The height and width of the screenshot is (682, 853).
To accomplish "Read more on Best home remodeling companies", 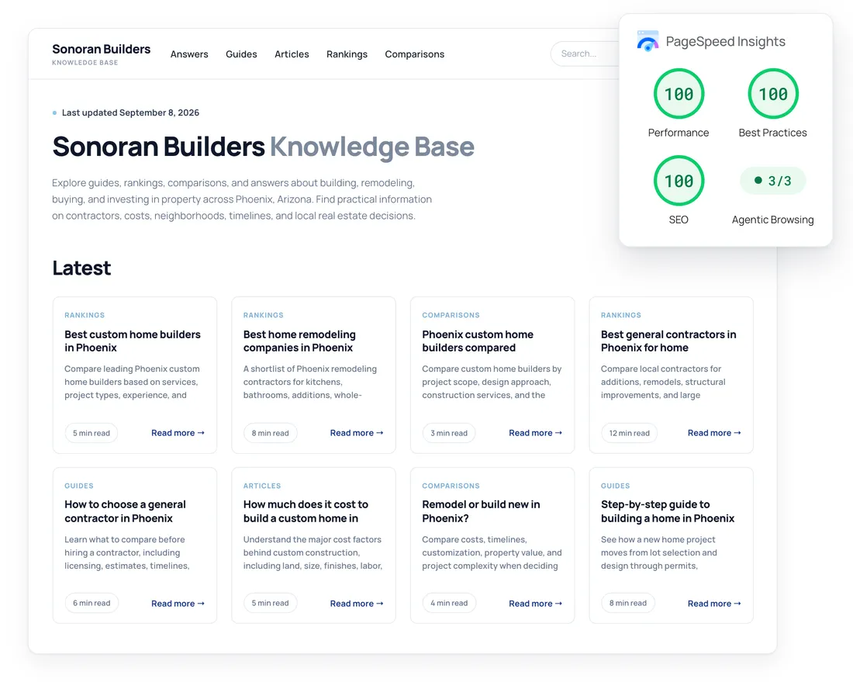I will tap(357, 433).
